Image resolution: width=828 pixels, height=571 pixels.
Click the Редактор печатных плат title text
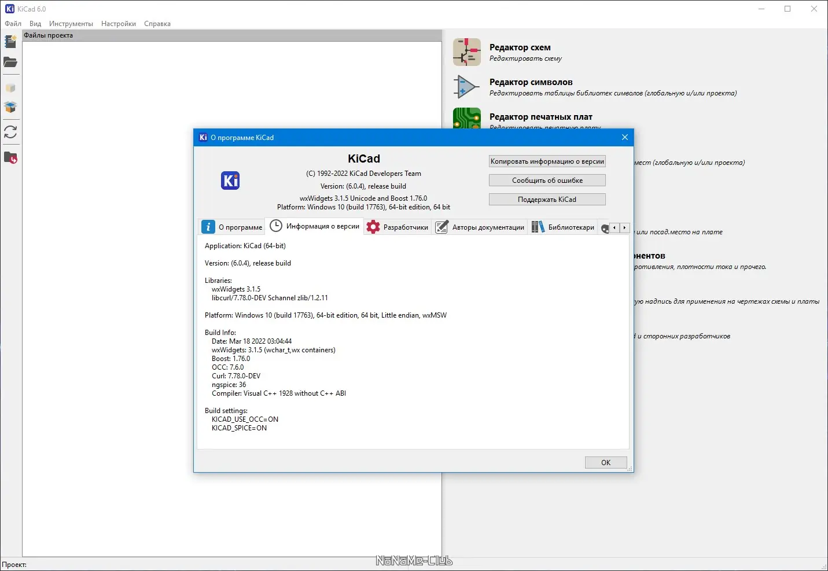(x=540, y=117)
